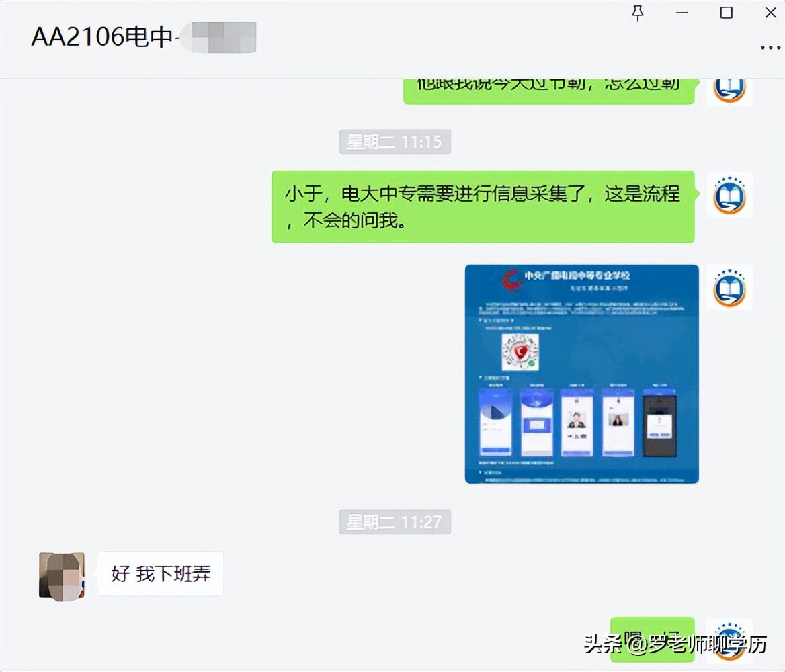Click the 星期二 11:27 timestamp label
The height and width of the screenshot is (672, 785).
coord(395,521)
